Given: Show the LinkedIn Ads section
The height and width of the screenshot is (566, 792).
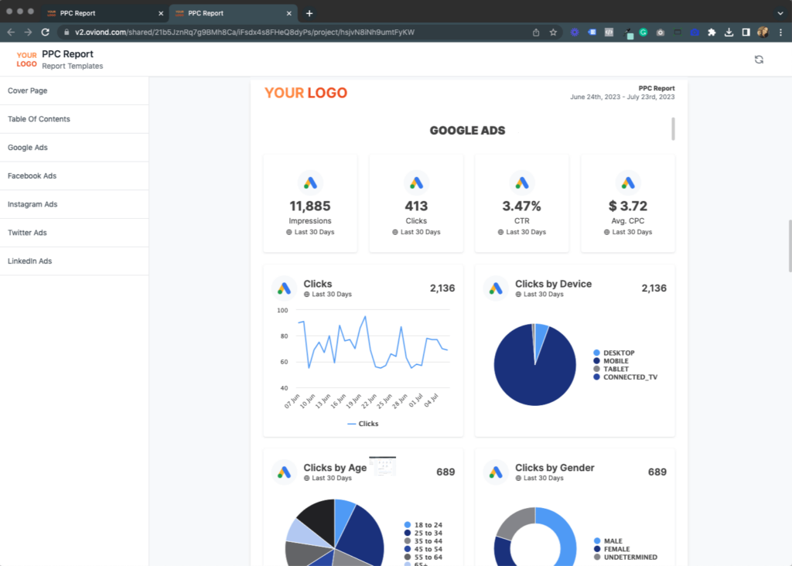Looking at the screenshot, I should [x=74, y=261].
